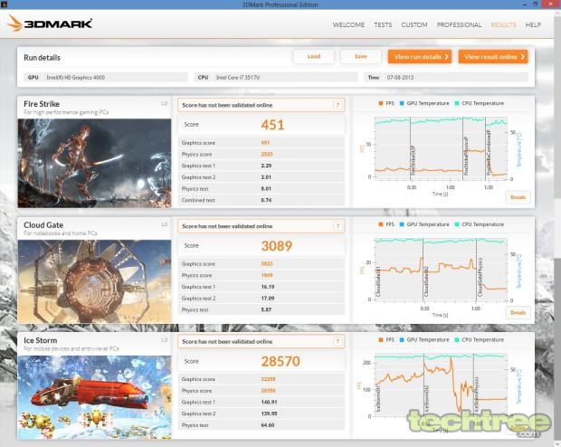561x447 pixels.
Task: Click Cloud Gate 'Score has not been validated' notice
Action: point(261,226)
